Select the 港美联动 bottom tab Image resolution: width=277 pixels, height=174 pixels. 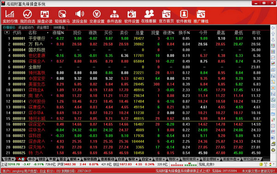point(108,159)
